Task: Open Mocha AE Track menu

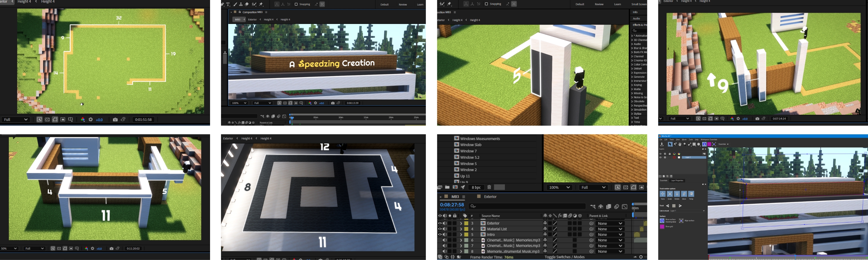Action: [672, 140]
